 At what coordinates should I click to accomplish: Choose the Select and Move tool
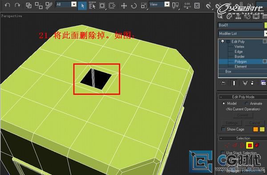124,6
